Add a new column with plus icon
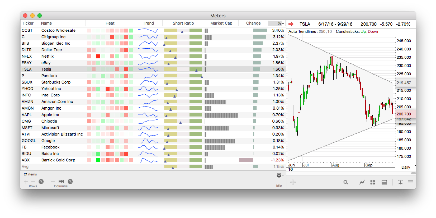 click(x=53, y=182)
